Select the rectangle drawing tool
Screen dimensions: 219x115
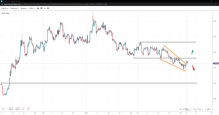coord(197,109)
